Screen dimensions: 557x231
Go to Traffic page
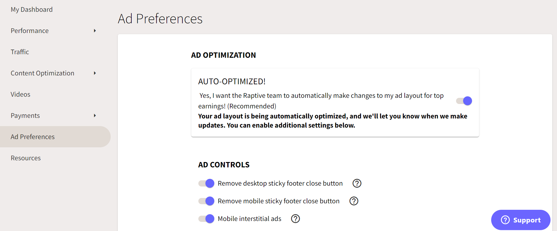pyautogui.click(x=20, y=52)
